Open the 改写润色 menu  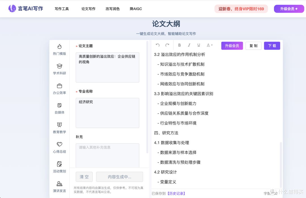point(112,9)
